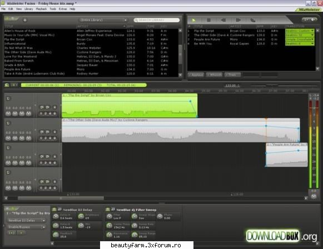Screen dimensions: 323x249
Task: Click the library list scroll down arrow
Action: (180, 75)
